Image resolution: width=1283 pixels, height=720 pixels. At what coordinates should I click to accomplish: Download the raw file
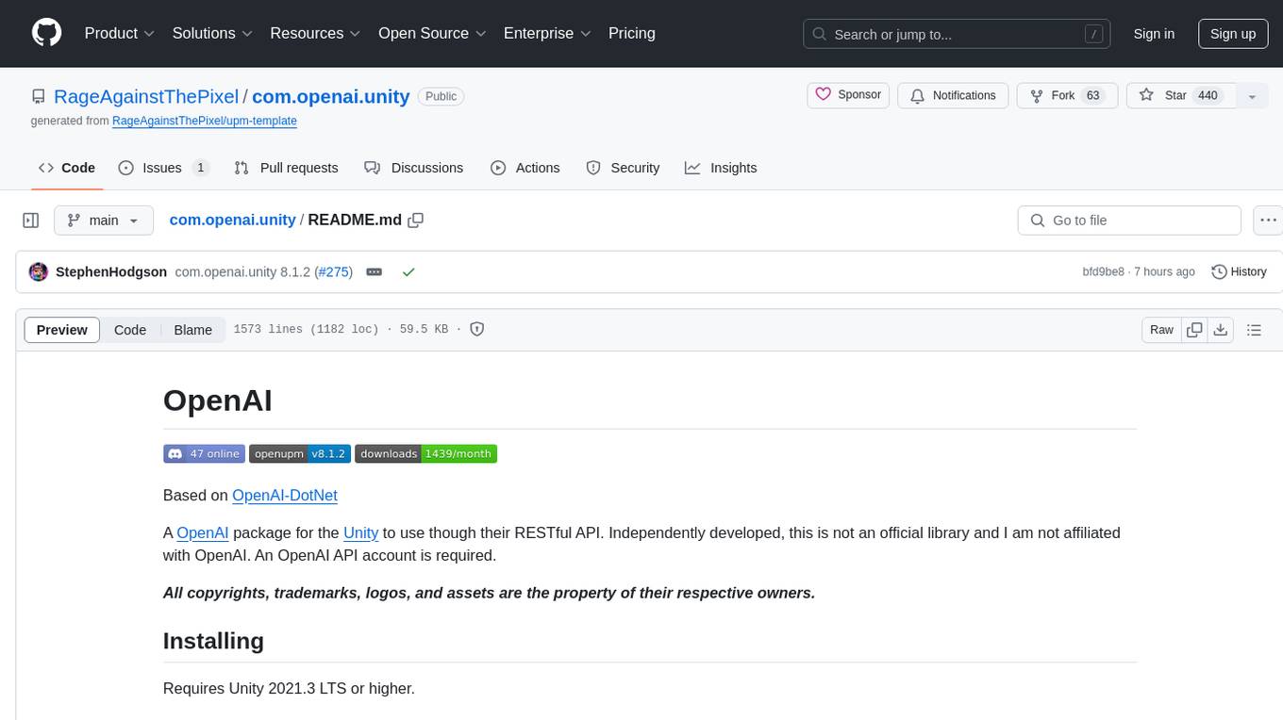pos(1221,330)
